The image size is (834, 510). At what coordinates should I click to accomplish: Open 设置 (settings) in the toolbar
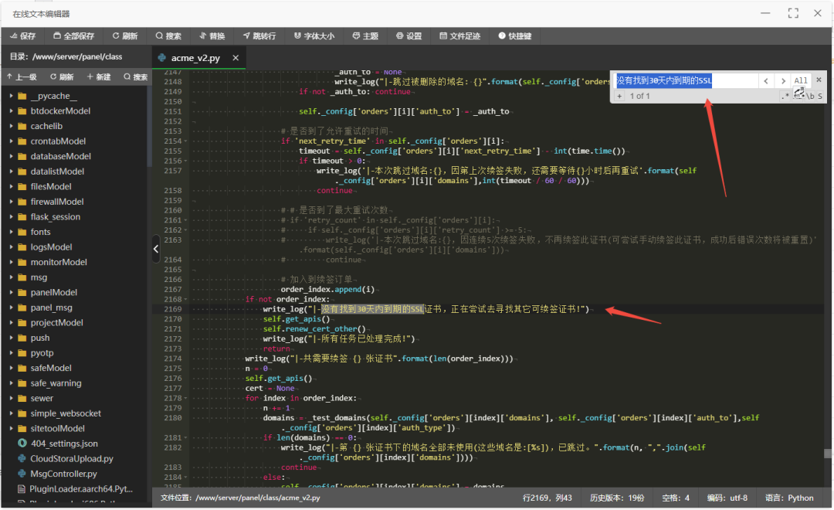point(409,36)
